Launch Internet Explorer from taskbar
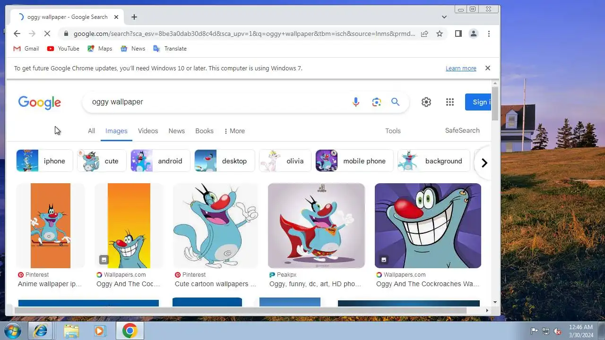The height and width of the screenshot is (340, 605). (x=41, y=331)
